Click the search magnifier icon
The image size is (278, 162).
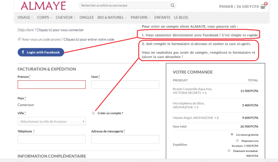coord(172,5)
